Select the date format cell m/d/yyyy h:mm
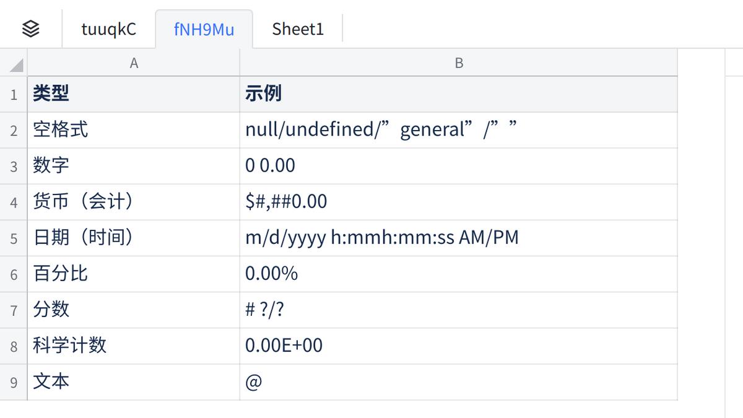 [458, 238]
